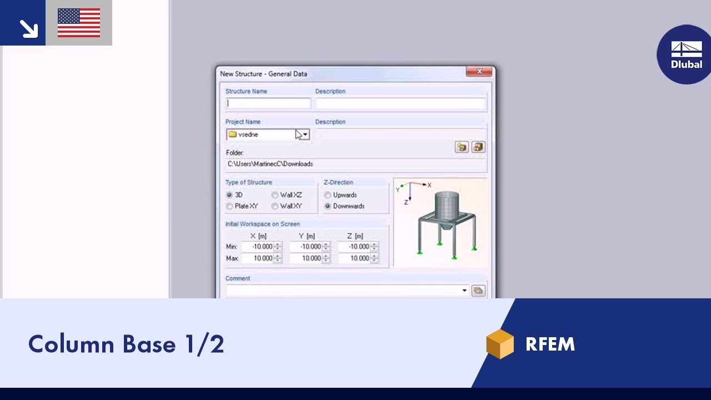This screenshot has height=400, width=711.
Task: Select the Plate XY radio button
Action: [x=229, y=206]
